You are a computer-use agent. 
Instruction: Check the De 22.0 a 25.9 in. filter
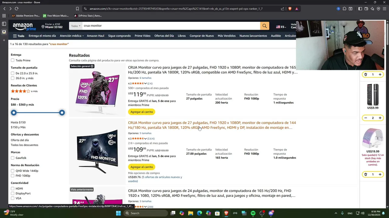(12, 73)
